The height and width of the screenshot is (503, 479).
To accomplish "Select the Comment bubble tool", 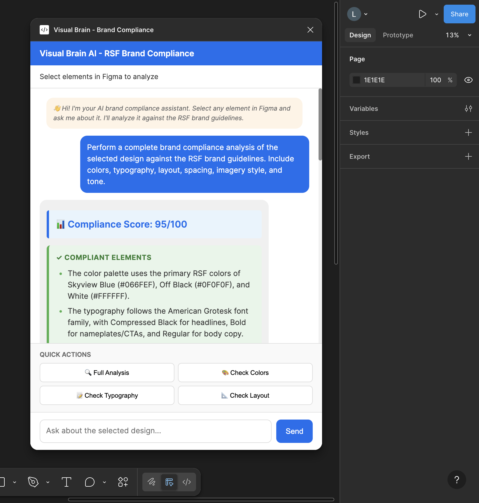I will [x=90, y=482].
